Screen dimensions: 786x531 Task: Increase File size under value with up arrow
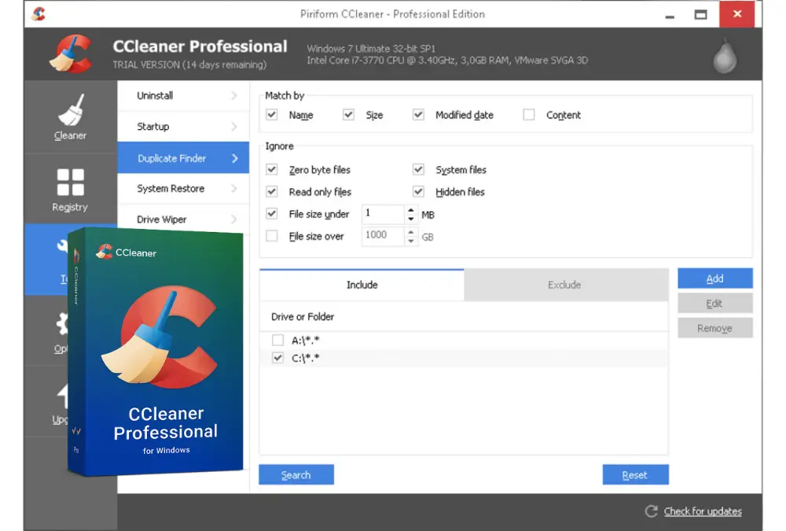[x=411, y=210]
